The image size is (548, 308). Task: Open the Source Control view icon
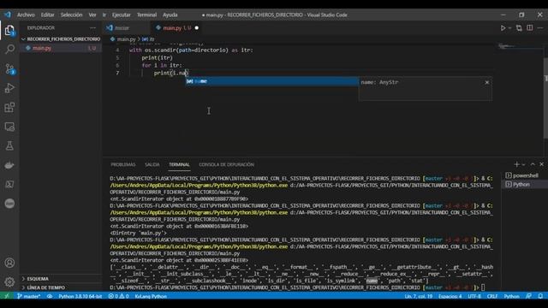9,68
